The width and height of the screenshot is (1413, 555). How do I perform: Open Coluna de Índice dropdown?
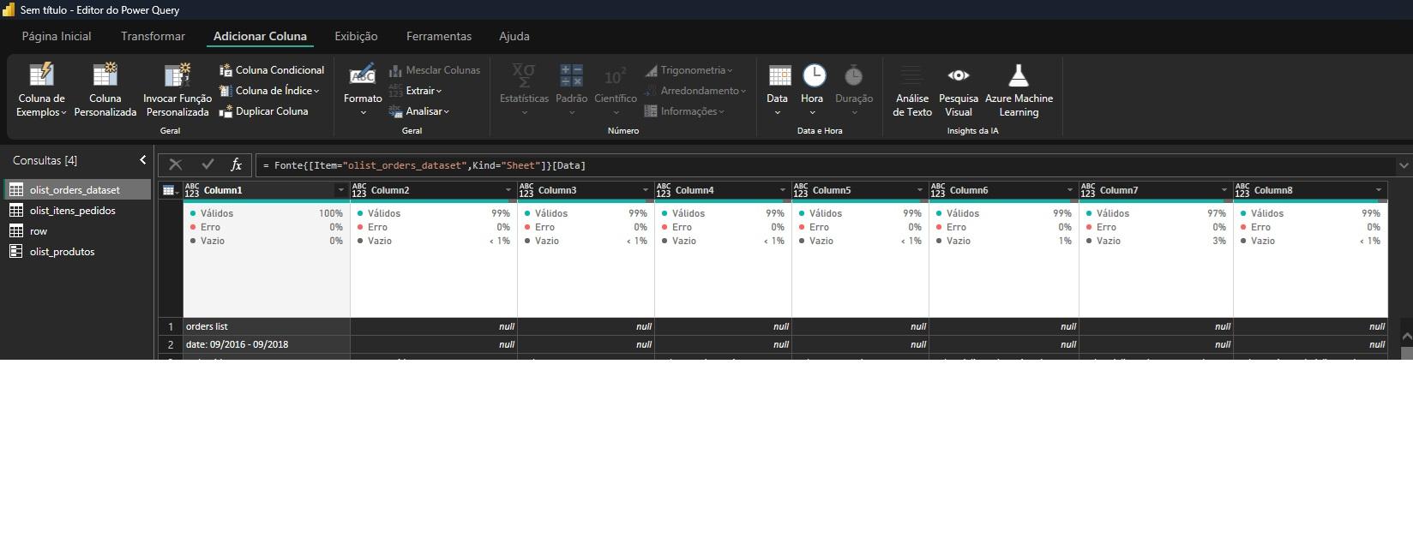(x=269, y=91)
